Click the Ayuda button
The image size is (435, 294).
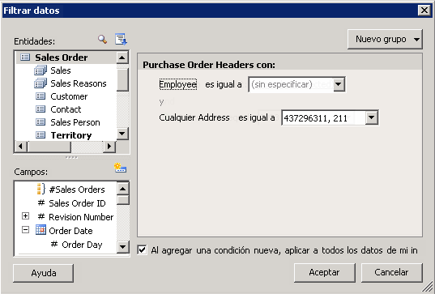tap(43, 273)
